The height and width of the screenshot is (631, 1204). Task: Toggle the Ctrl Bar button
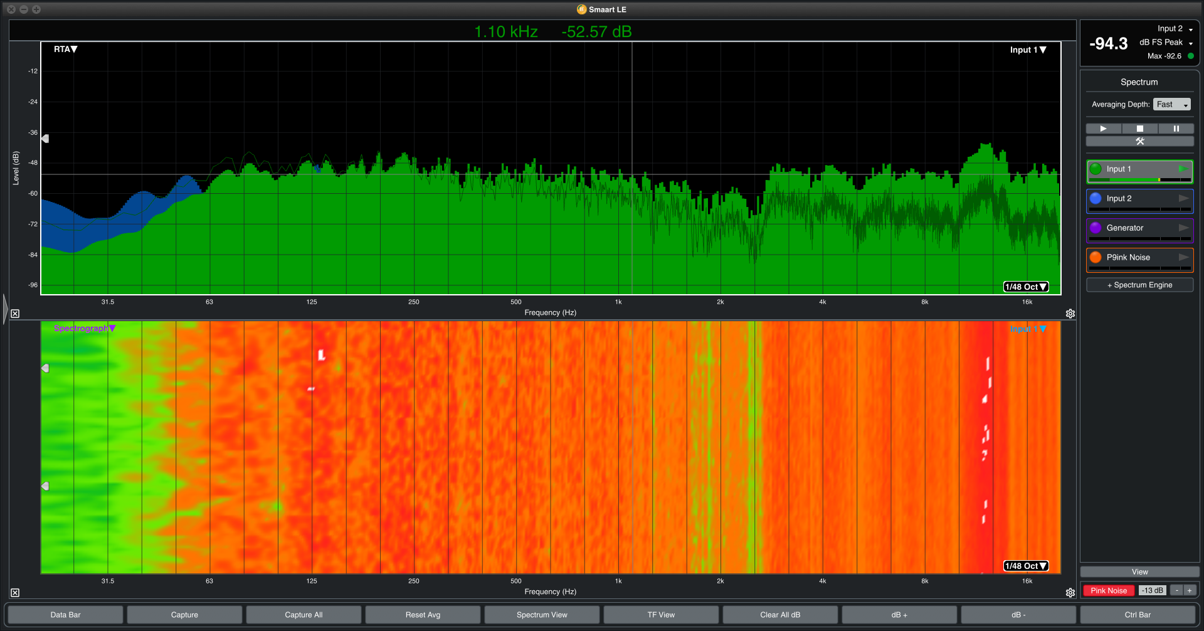[x=1138, y=615]
